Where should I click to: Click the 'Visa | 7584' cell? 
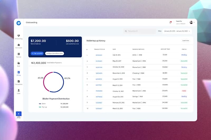136,79
